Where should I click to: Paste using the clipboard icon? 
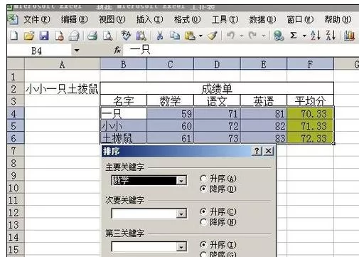point(190,36)
